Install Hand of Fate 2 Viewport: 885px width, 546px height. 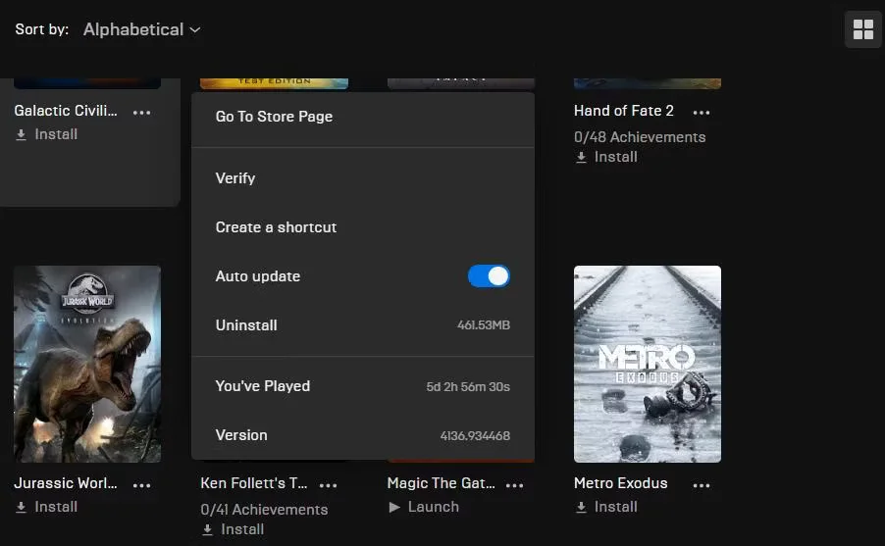click(606, 157)
